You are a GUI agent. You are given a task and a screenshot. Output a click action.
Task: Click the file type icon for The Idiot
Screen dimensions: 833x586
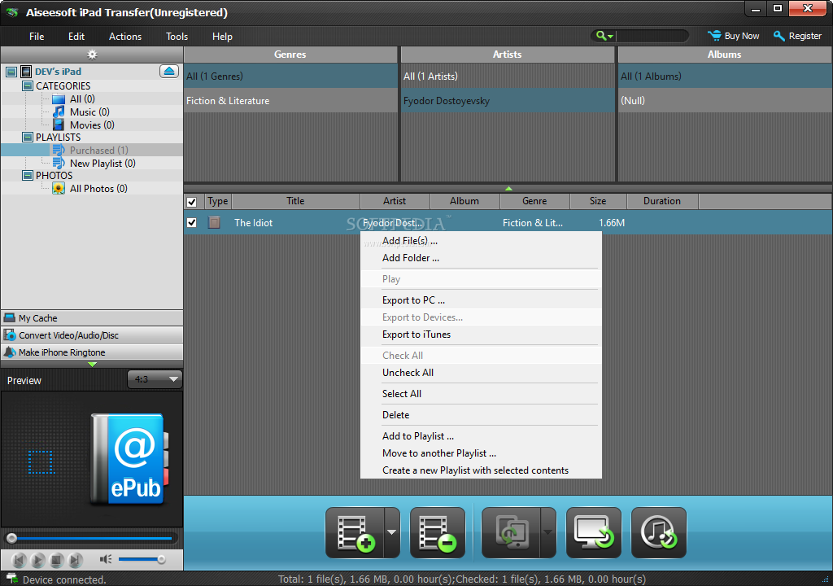point(214,222)
